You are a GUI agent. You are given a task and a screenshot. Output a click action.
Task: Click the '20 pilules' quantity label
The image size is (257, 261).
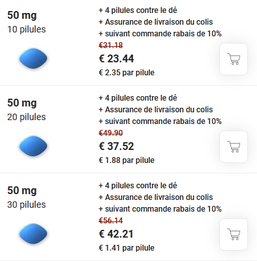point(27,117)
